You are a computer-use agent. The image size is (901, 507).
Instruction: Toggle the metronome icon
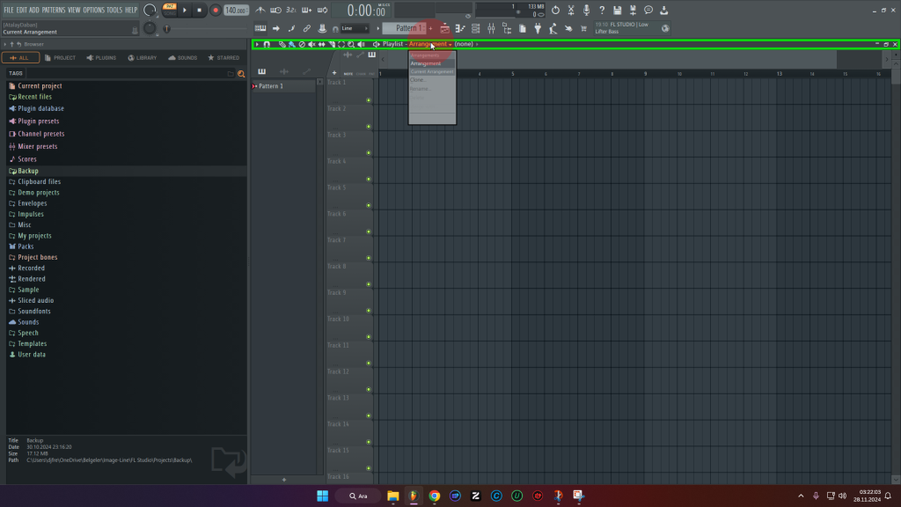(260, 10)
